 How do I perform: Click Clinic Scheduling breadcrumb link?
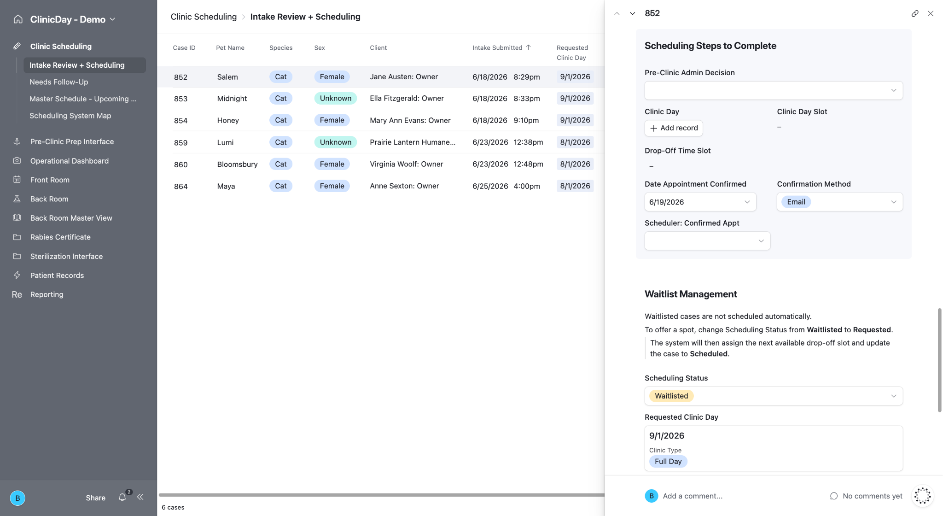[204, 17]
